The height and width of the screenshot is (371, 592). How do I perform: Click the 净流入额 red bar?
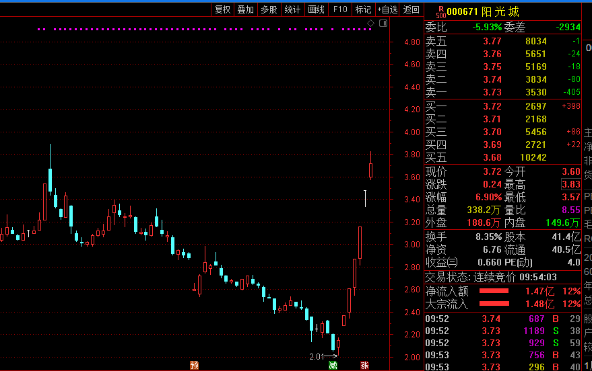pos(494,291)
